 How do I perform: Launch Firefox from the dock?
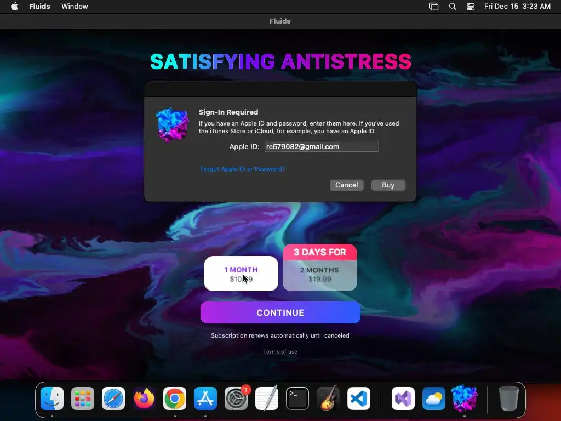pos(144,399)
